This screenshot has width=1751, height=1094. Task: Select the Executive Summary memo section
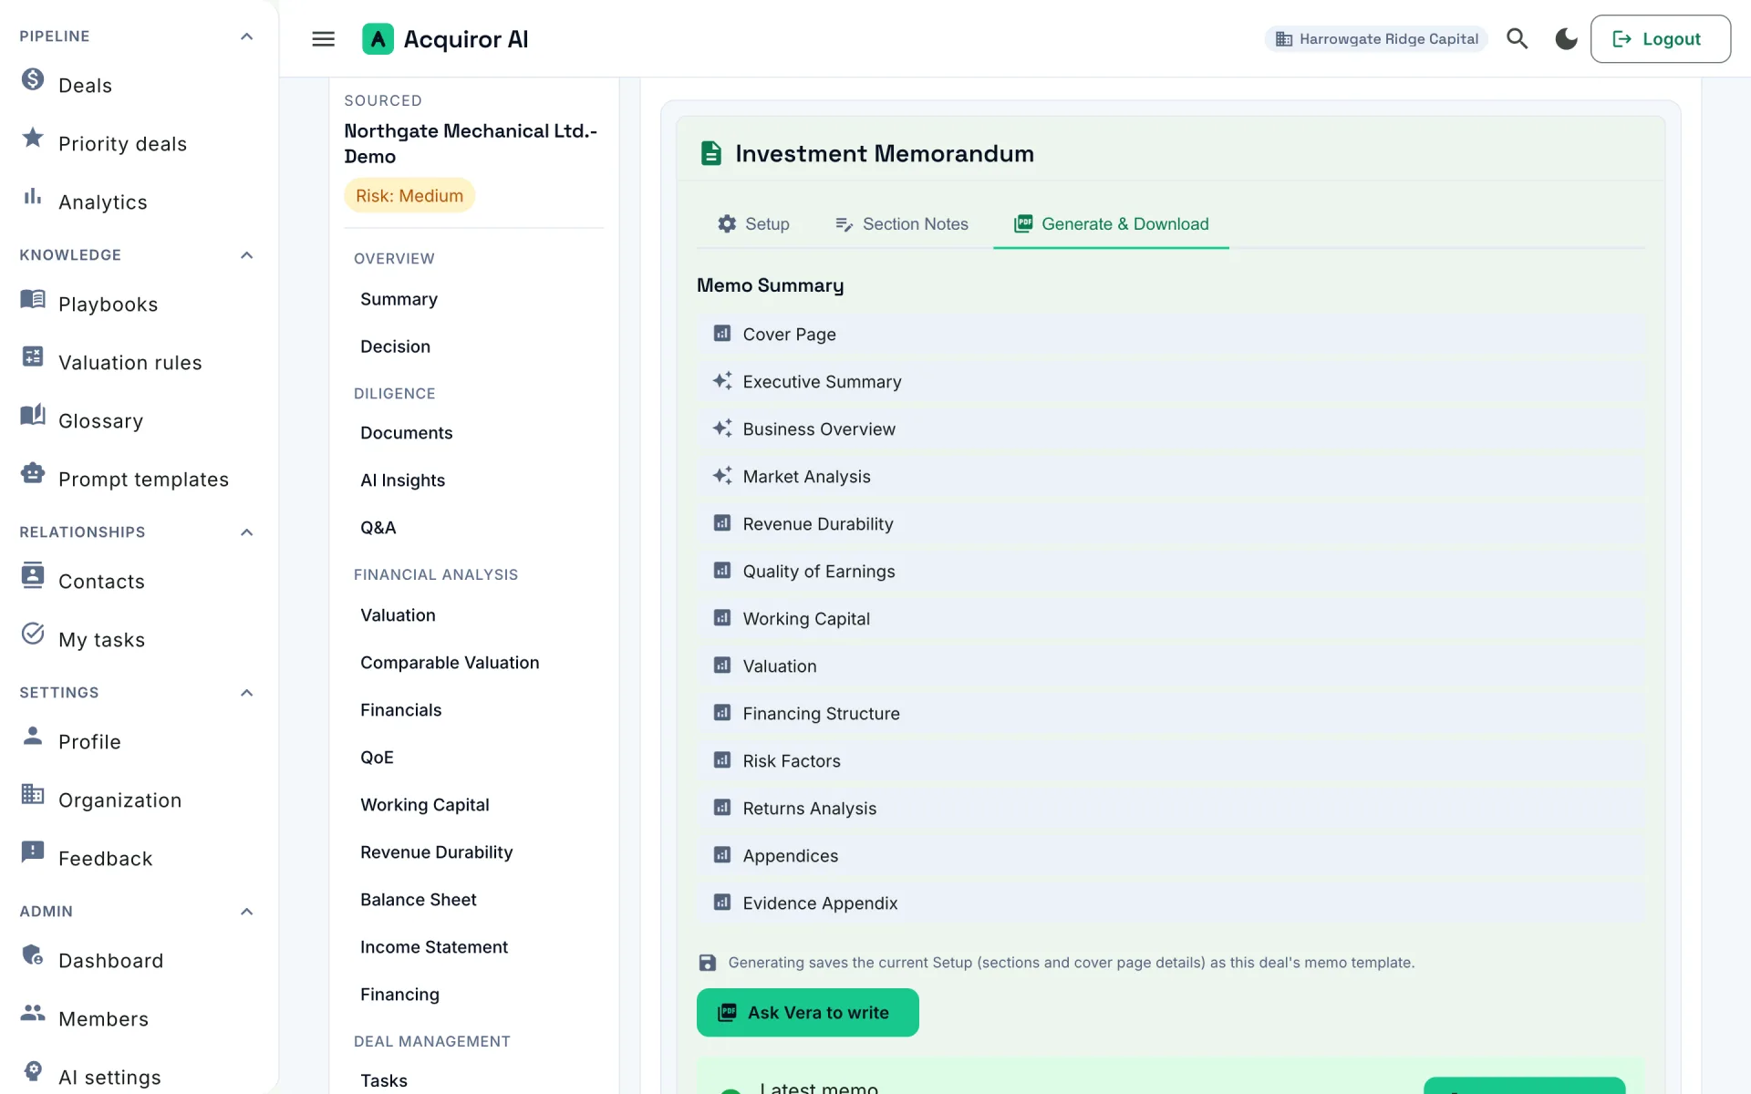pos(1171,382)
